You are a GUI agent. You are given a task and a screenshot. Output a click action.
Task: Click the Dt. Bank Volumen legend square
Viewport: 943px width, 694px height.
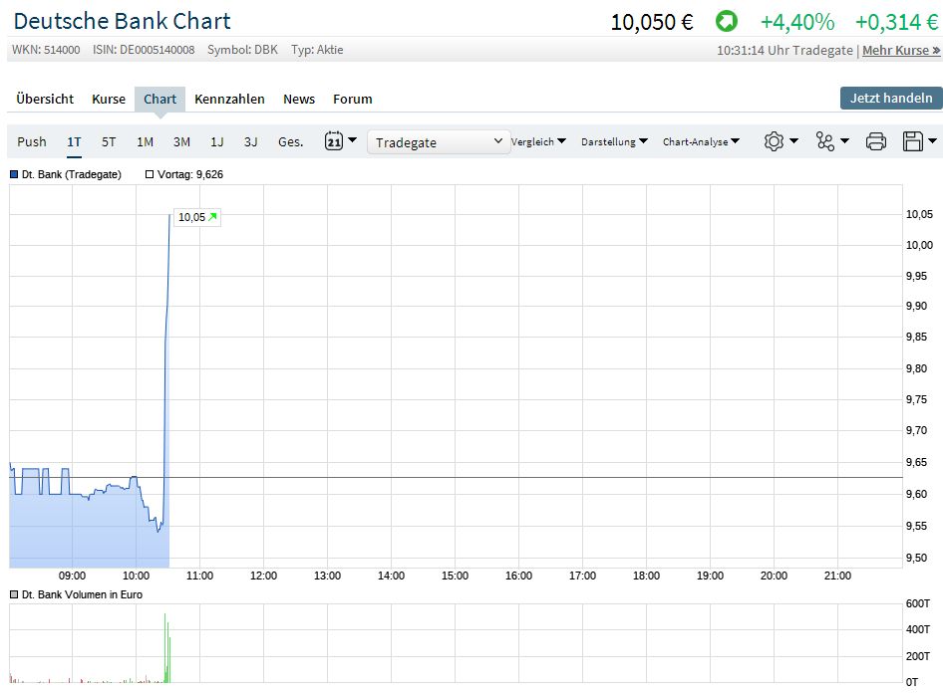[x=12, y=594]
